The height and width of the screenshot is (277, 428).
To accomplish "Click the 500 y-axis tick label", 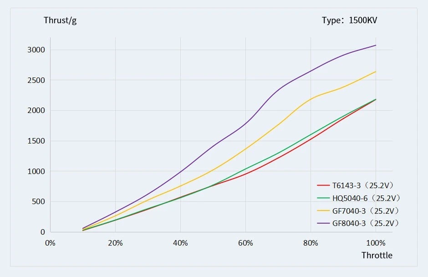I will point(38,202).
